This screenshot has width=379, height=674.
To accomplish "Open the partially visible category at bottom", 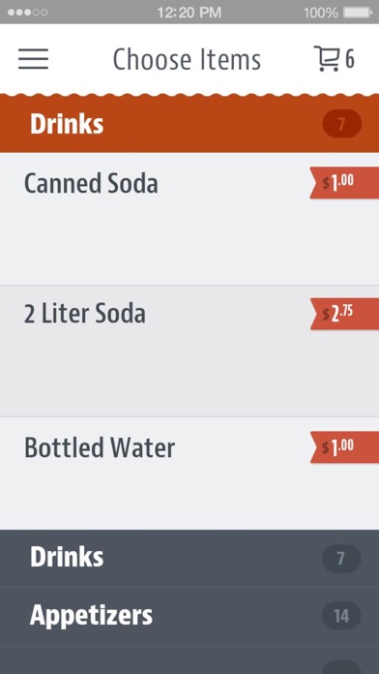I will point(189,659).
